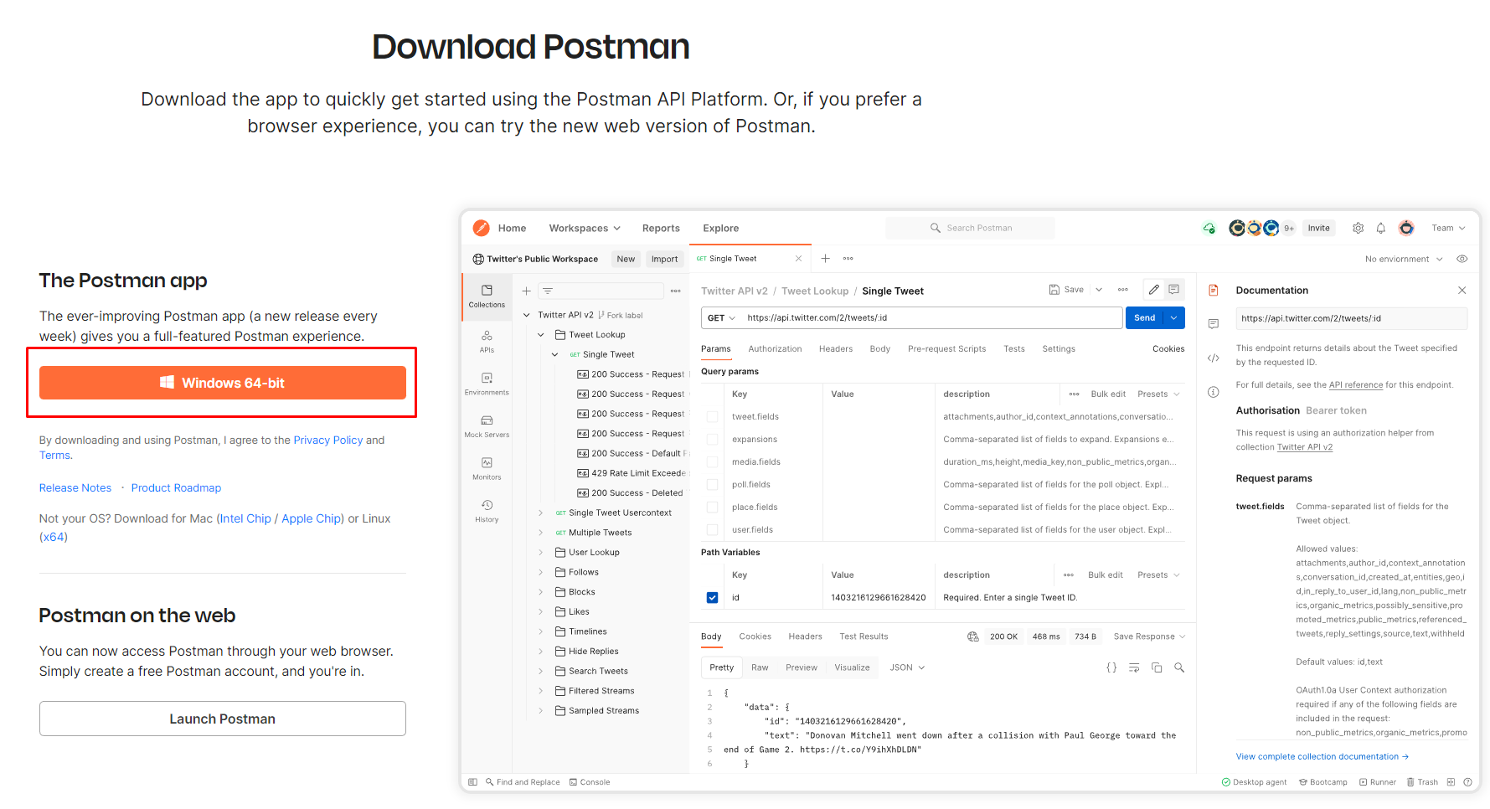Open the APIs sidebar section

(x=487, y=342)
